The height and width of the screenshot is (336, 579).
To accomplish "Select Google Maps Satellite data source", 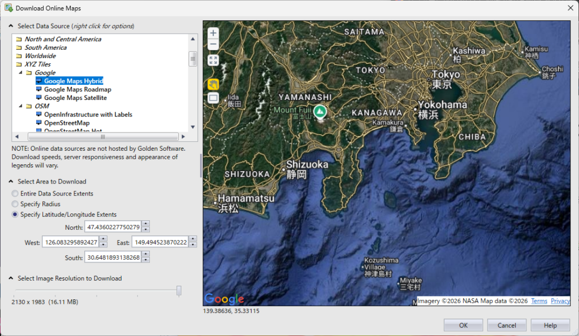I will [75, 98].
